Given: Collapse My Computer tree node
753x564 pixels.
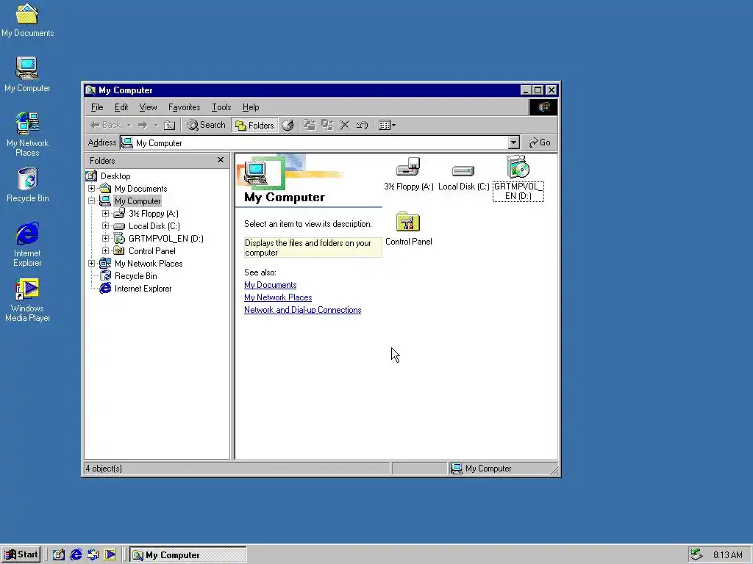Looking at the screenshot, I should tap(92, 201).
